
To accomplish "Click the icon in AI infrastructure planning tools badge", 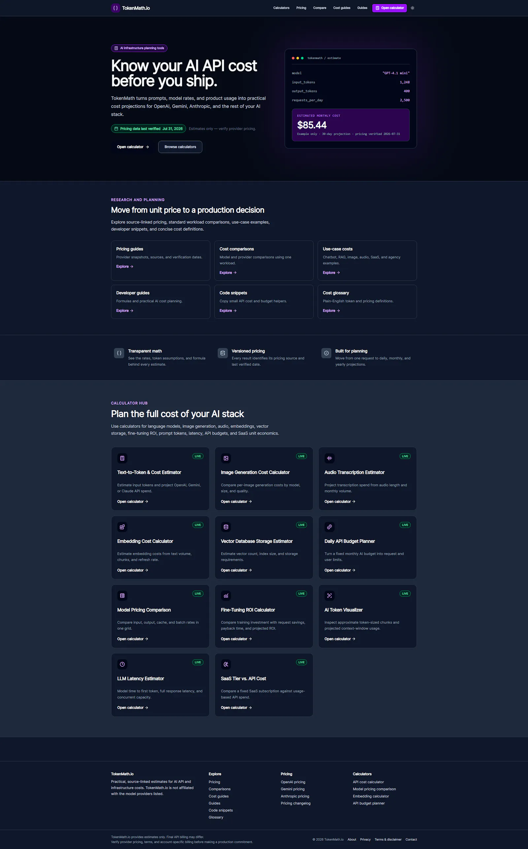I will (x=116, y=48).
